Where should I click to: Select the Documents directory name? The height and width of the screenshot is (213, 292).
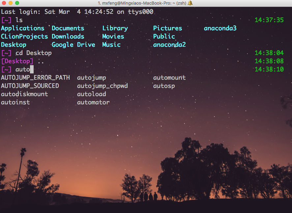pyautogui.click(x=68, y=28)
